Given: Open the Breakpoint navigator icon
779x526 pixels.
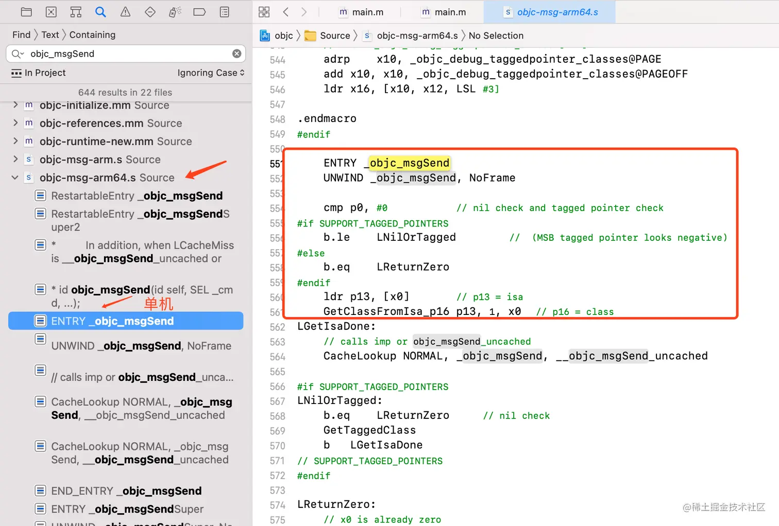Looking at the screenshot, I should [199, 12].
